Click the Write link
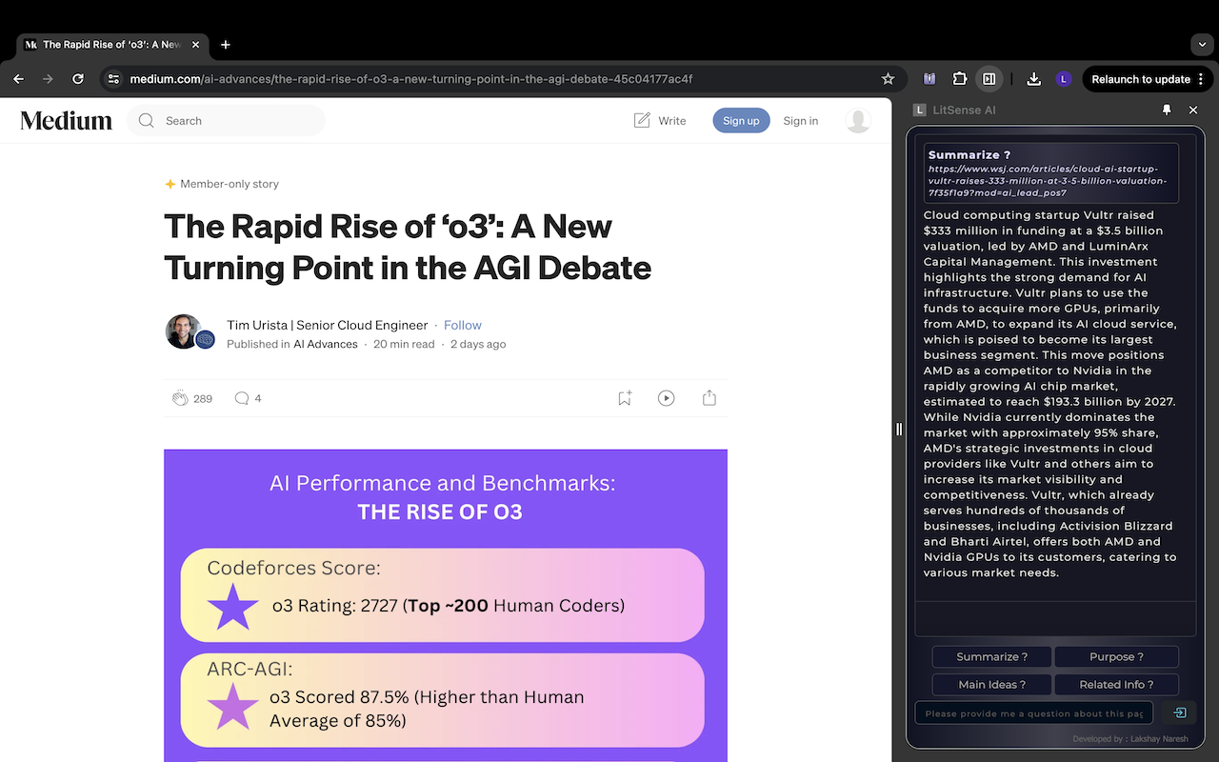This screenshot has height=762, width=1219. tap(659, 121)
